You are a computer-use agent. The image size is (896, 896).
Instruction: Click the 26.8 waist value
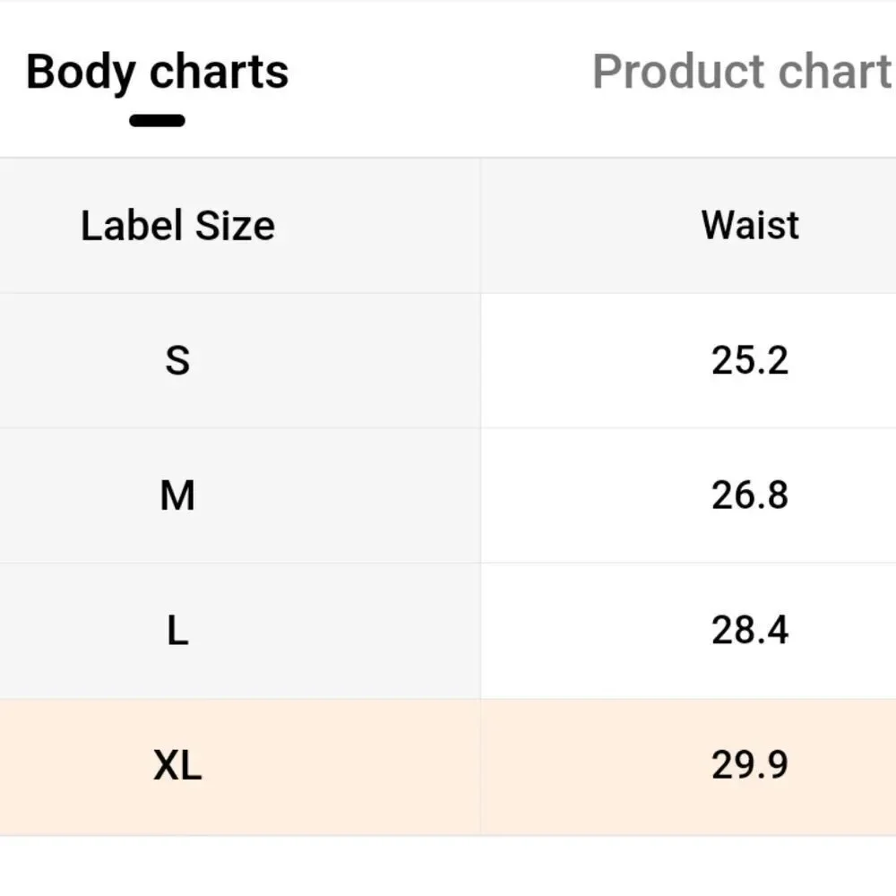click(750, 495)
